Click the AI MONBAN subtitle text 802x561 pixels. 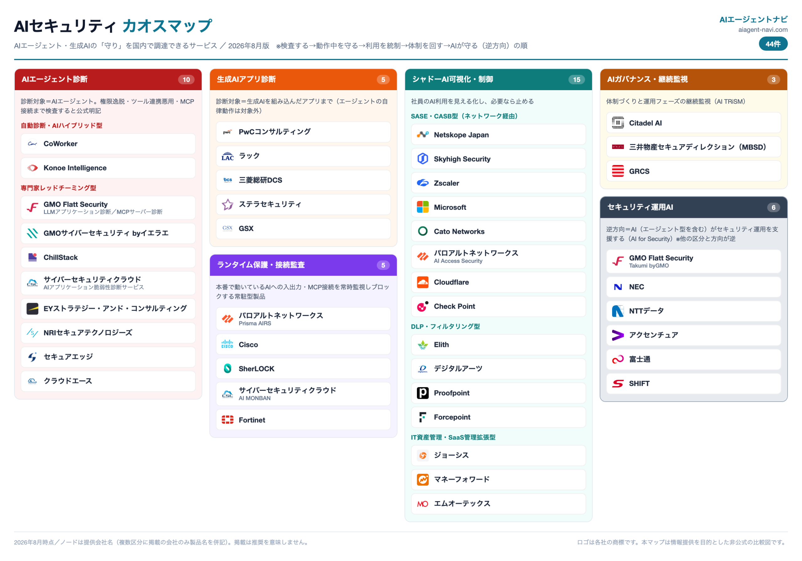tap(255, 398)
